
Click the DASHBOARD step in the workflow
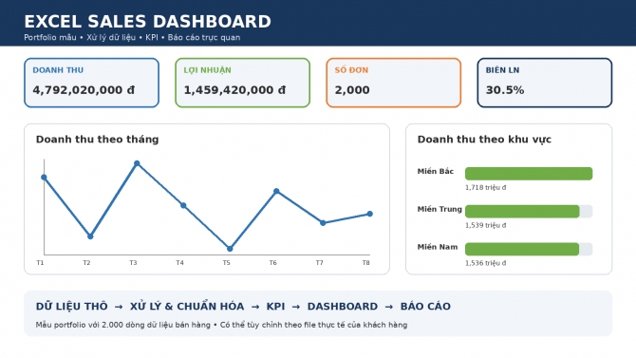[x=343, y=307]
